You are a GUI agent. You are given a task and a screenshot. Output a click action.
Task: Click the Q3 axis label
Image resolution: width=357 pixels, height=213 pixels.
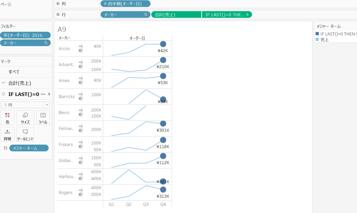click(146, 204)
